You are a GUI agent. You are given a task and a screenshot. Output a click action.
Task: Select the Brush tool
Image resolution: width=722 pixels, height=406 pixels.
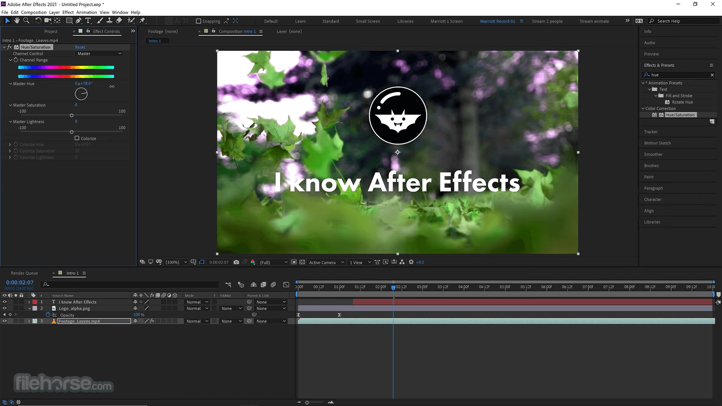(100, 21)
